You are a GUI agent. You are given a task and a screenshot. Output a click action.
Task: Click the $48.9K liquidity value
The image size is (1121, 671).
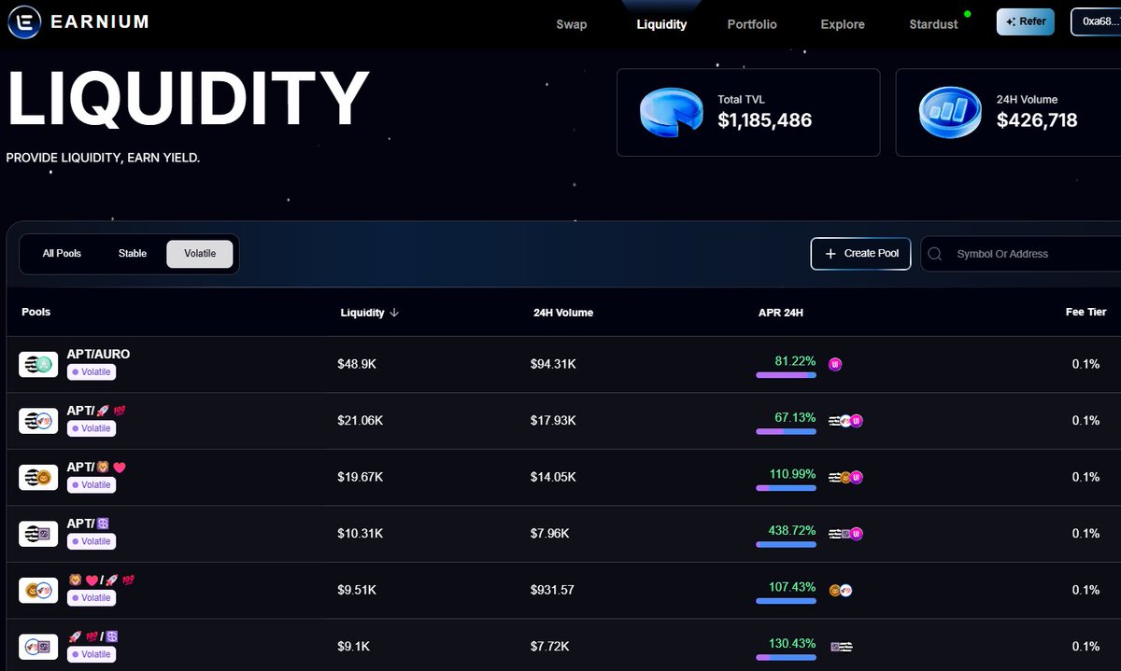pos(357,364)
